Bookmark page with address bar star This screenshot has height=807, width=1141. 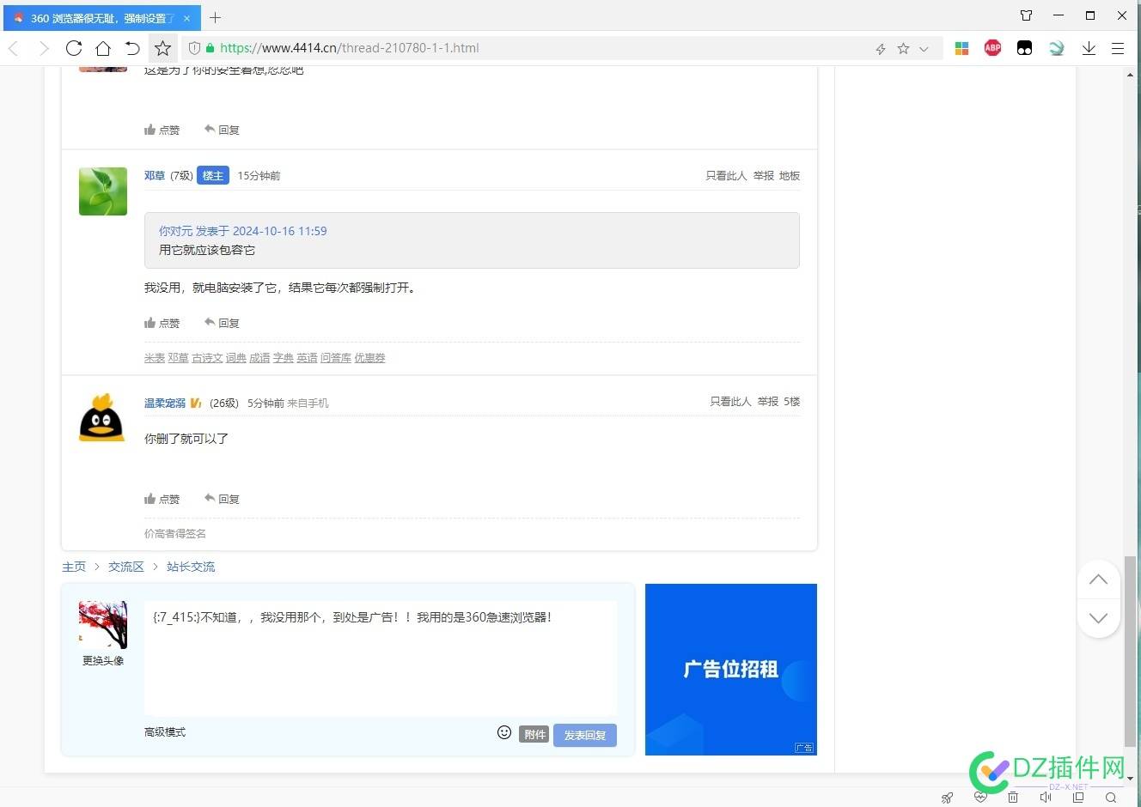(903, 49)
